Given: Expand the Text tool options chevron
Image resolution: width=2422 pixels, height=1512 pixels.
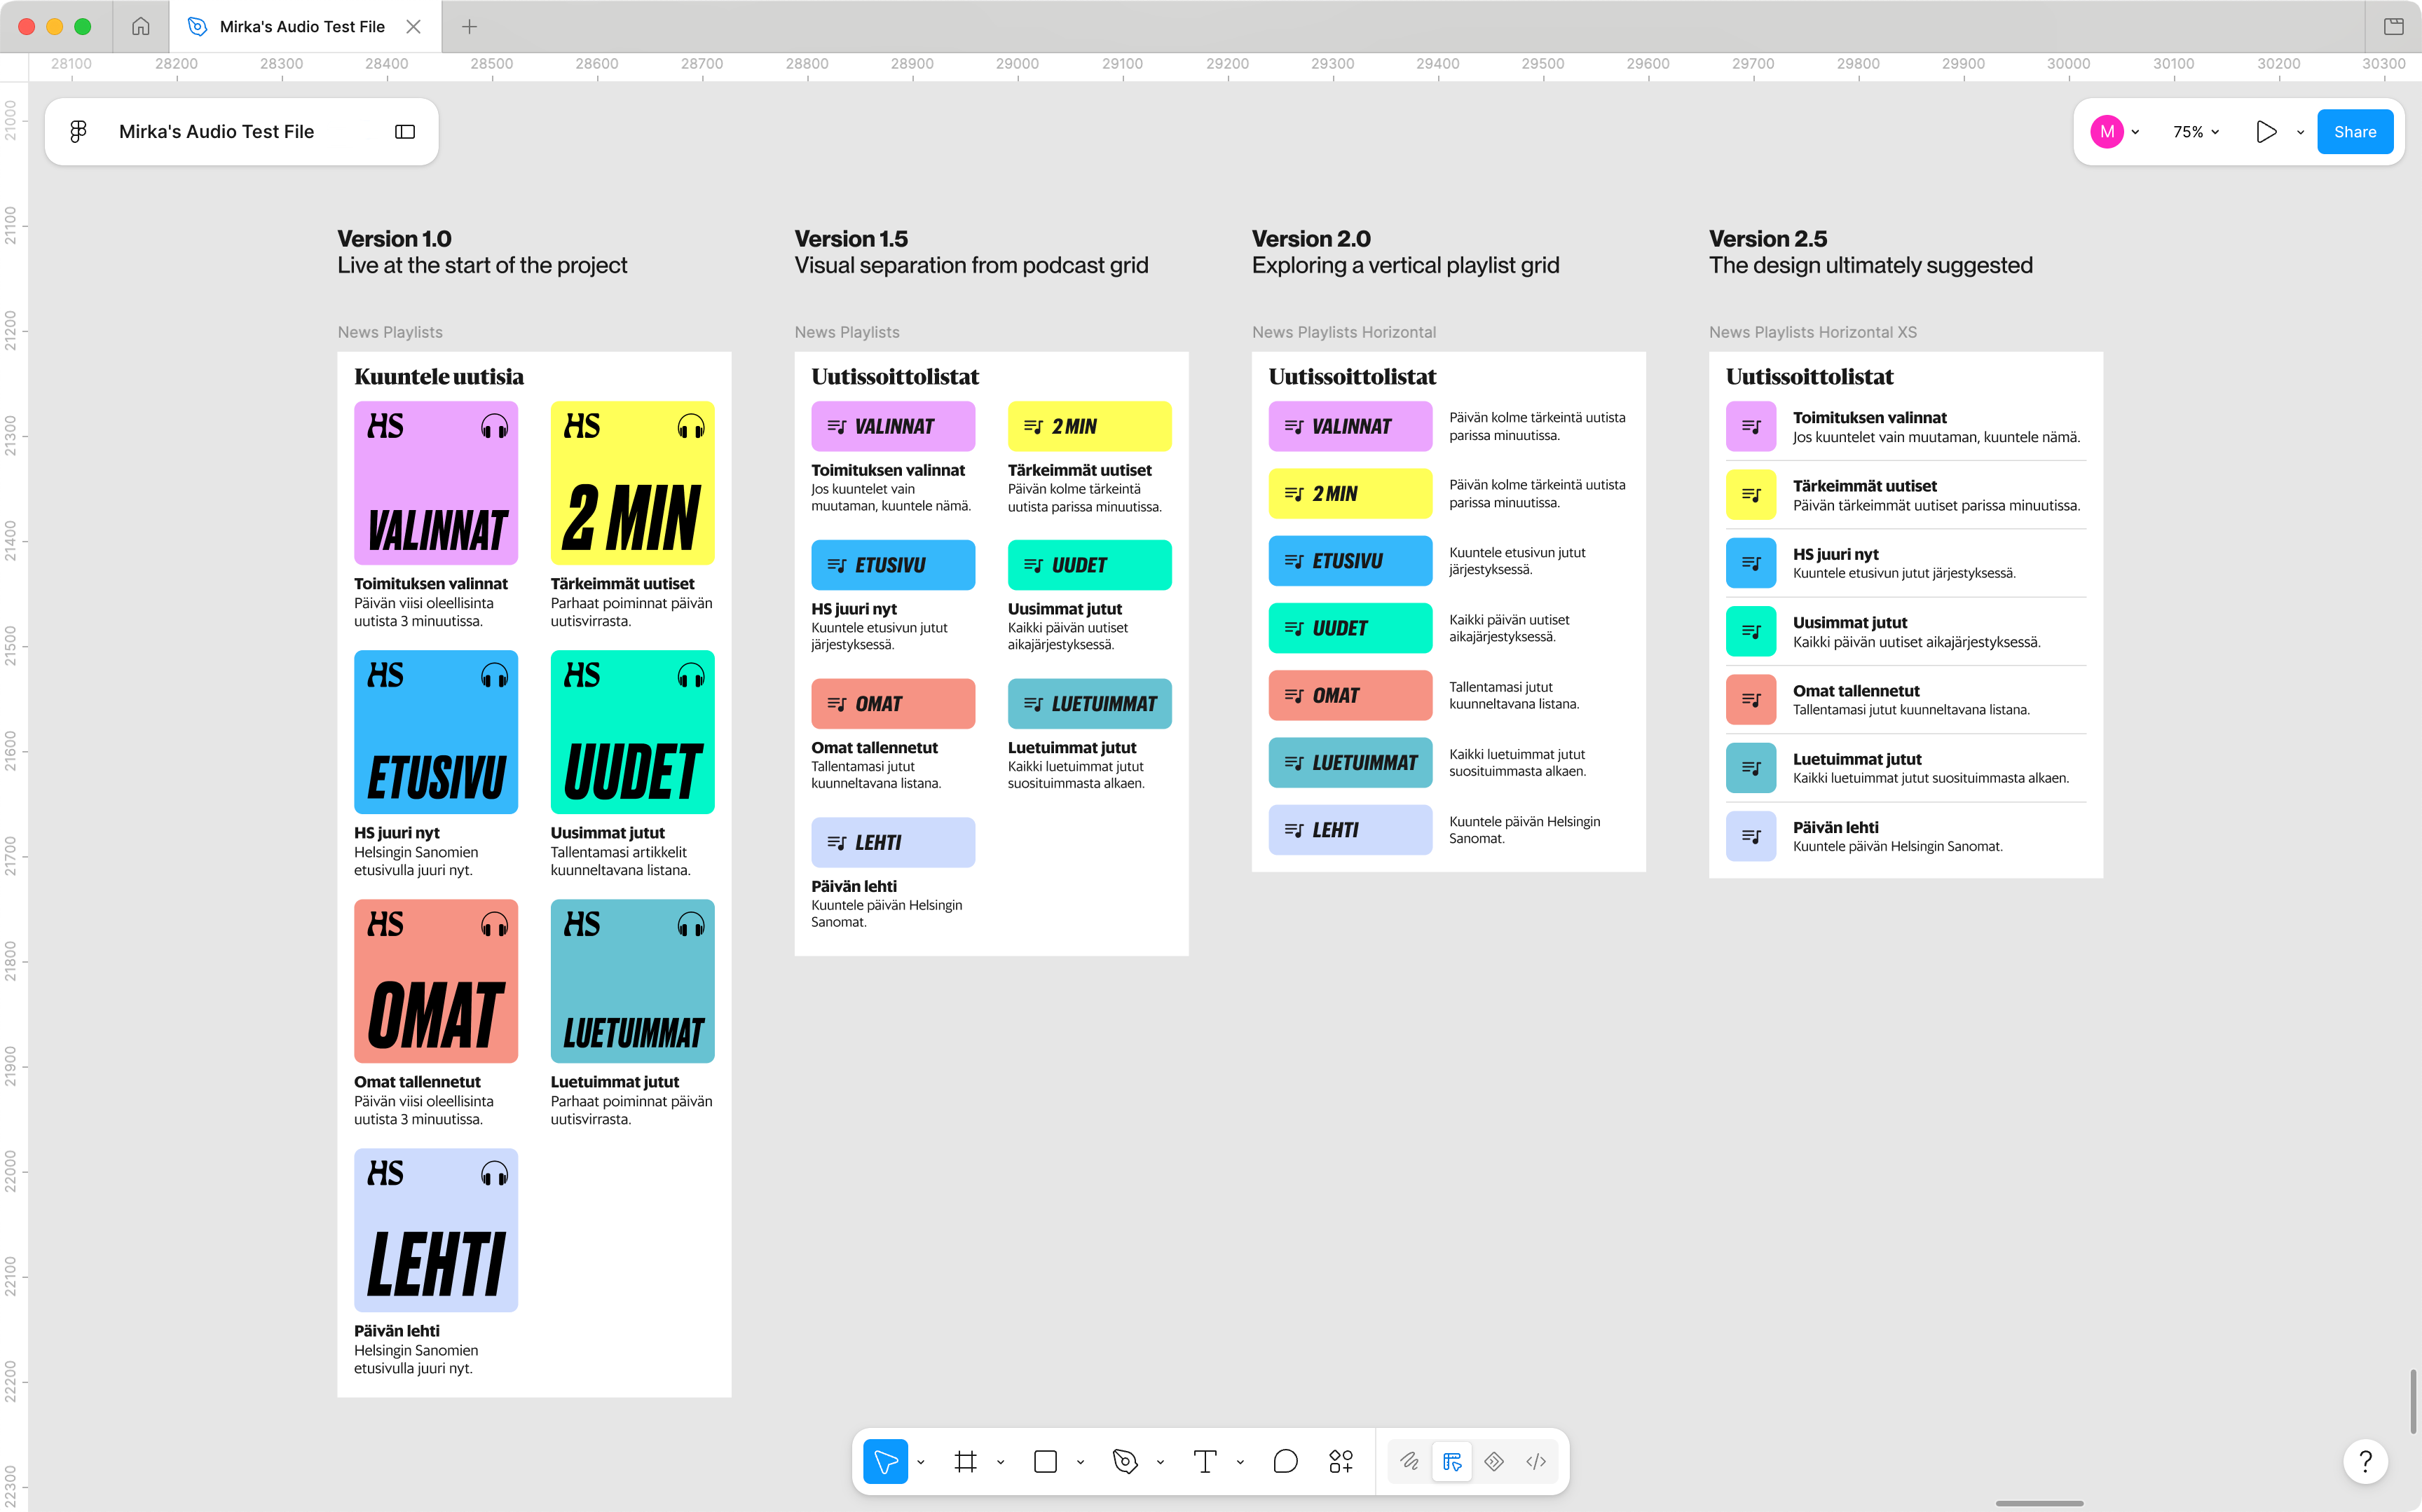Looking at the screenshot, I should click(1240, 1462).
